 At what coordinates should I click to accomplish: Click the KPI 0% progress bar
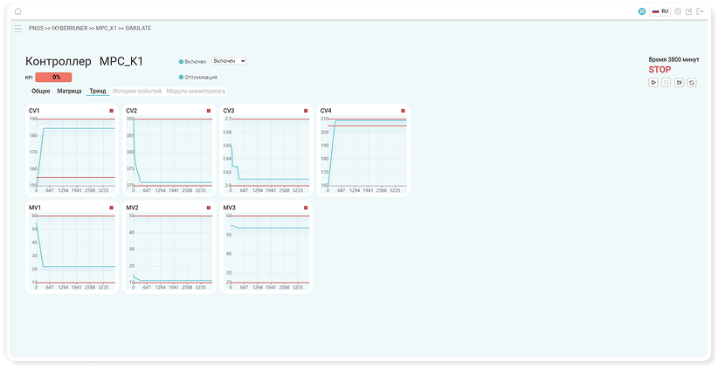(54, 77)
